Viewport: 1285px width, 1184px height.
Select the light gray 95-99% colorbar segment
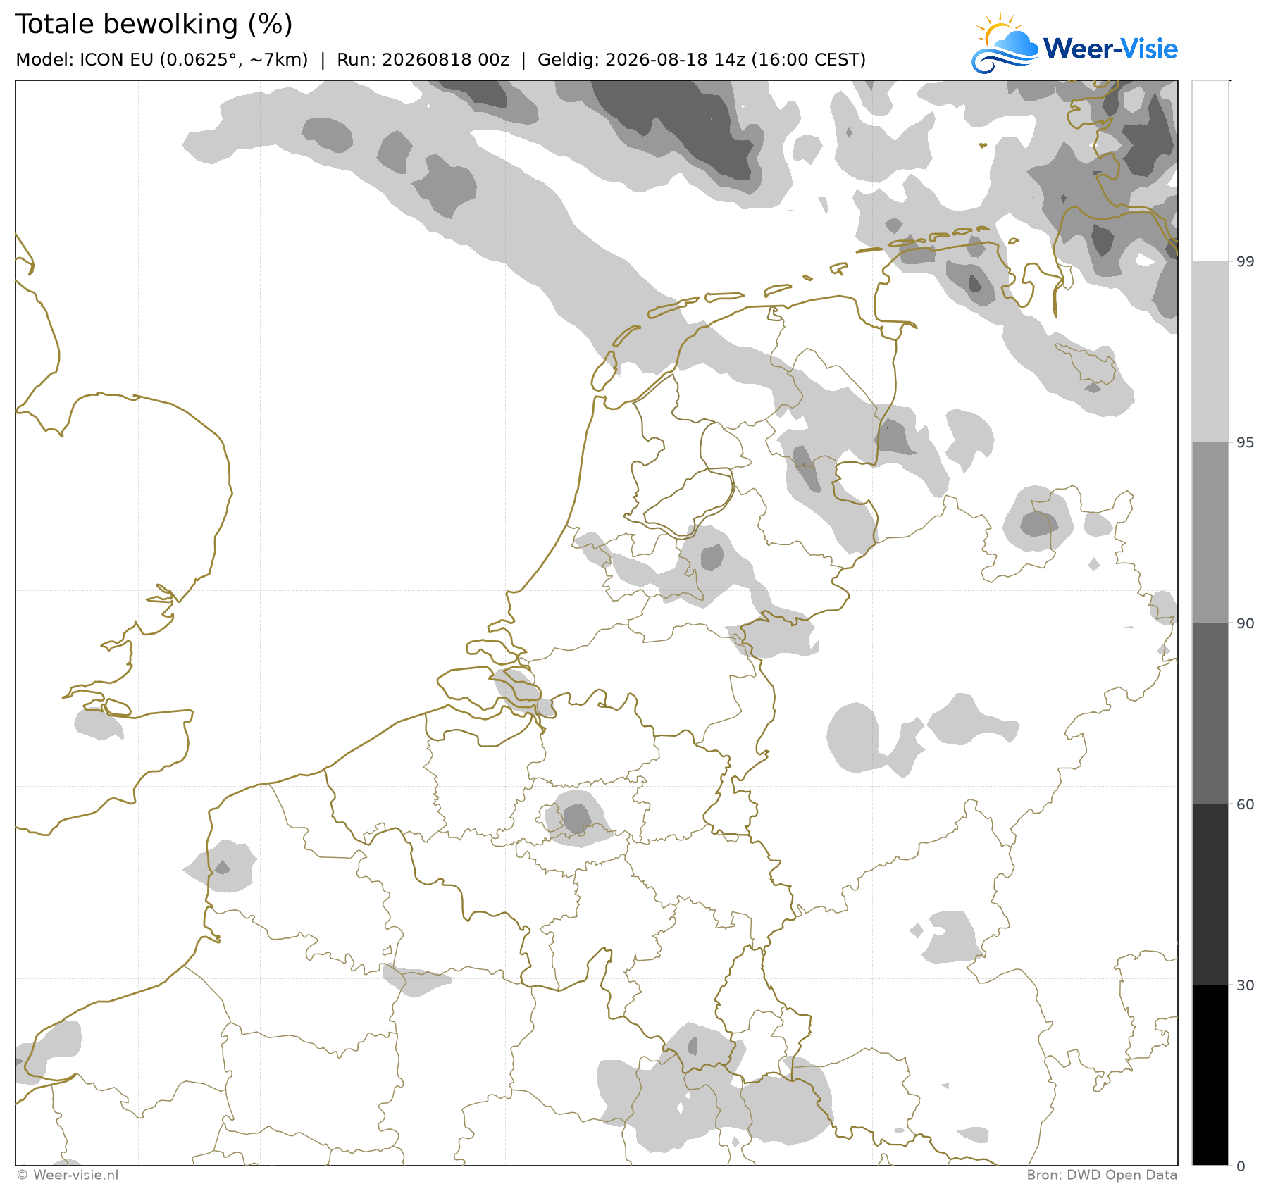1210,352
